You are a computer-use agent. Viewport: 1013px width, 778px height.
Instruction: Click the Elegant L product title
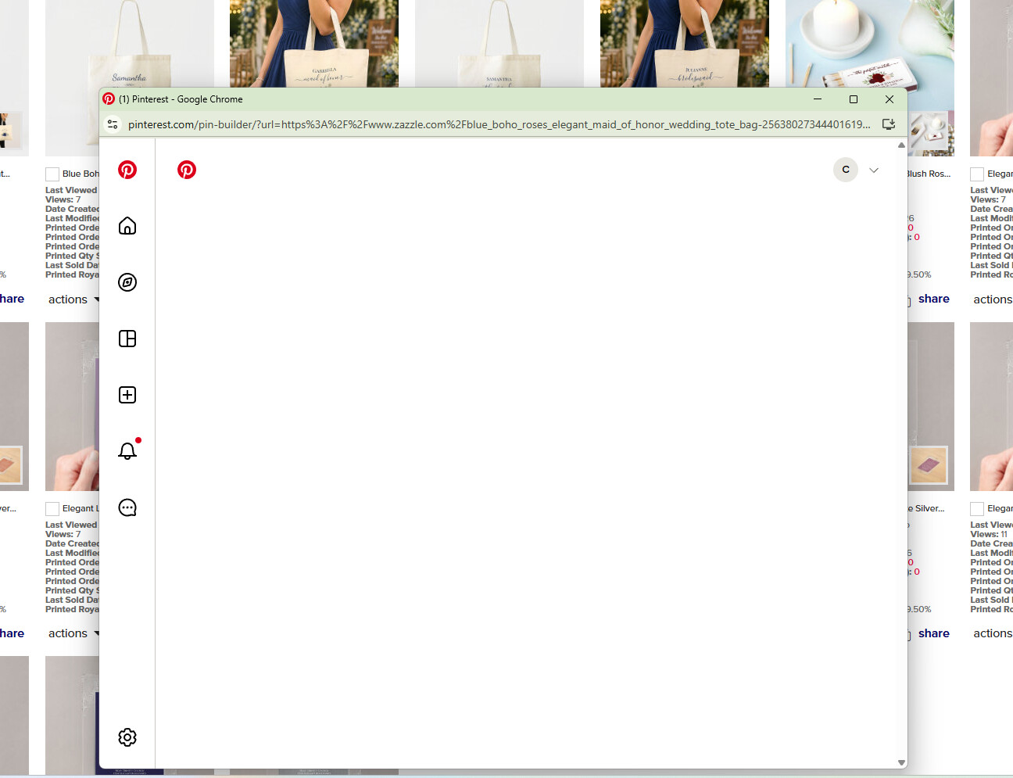[81, 508]
